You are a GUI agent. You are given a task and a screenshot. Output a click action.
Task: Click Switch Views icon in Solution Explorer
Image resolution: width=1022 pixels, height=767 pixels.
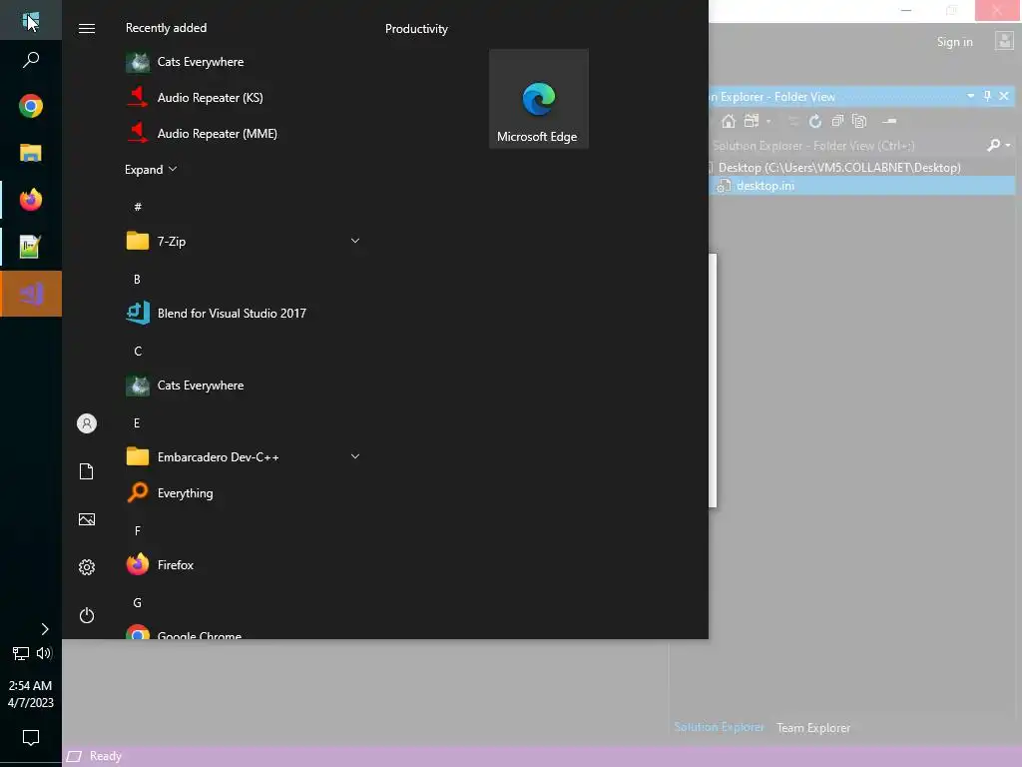point(753,121)
